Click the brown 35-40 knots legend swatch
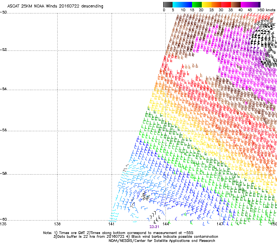Viewport: 277px width, 243px height. (236, 4)
